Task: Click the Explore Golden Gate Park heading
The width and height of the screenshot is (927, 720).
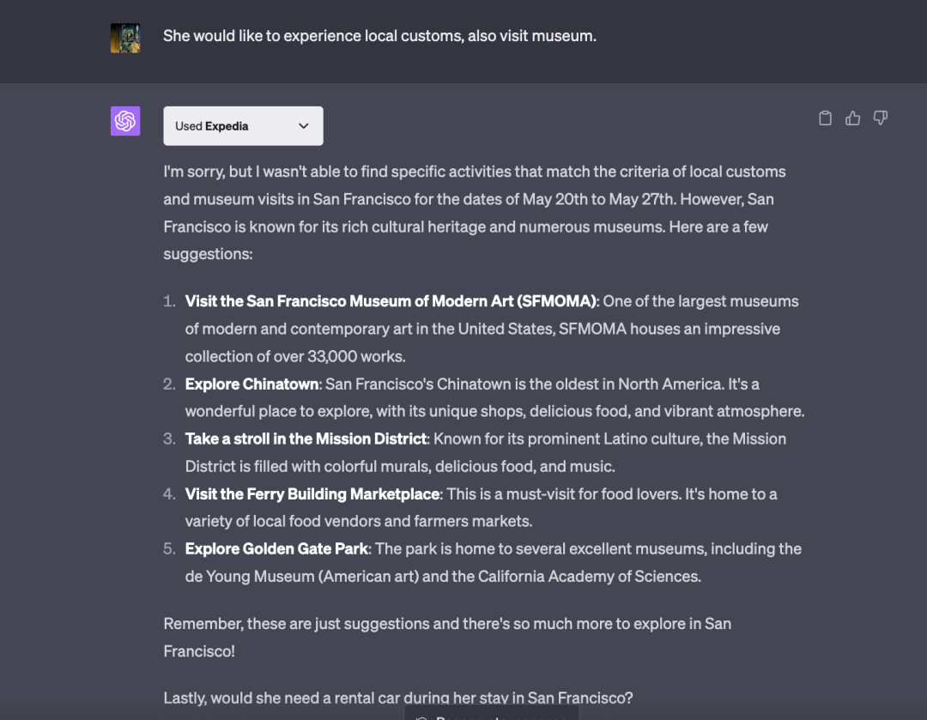Action: [x=276, y=548]
